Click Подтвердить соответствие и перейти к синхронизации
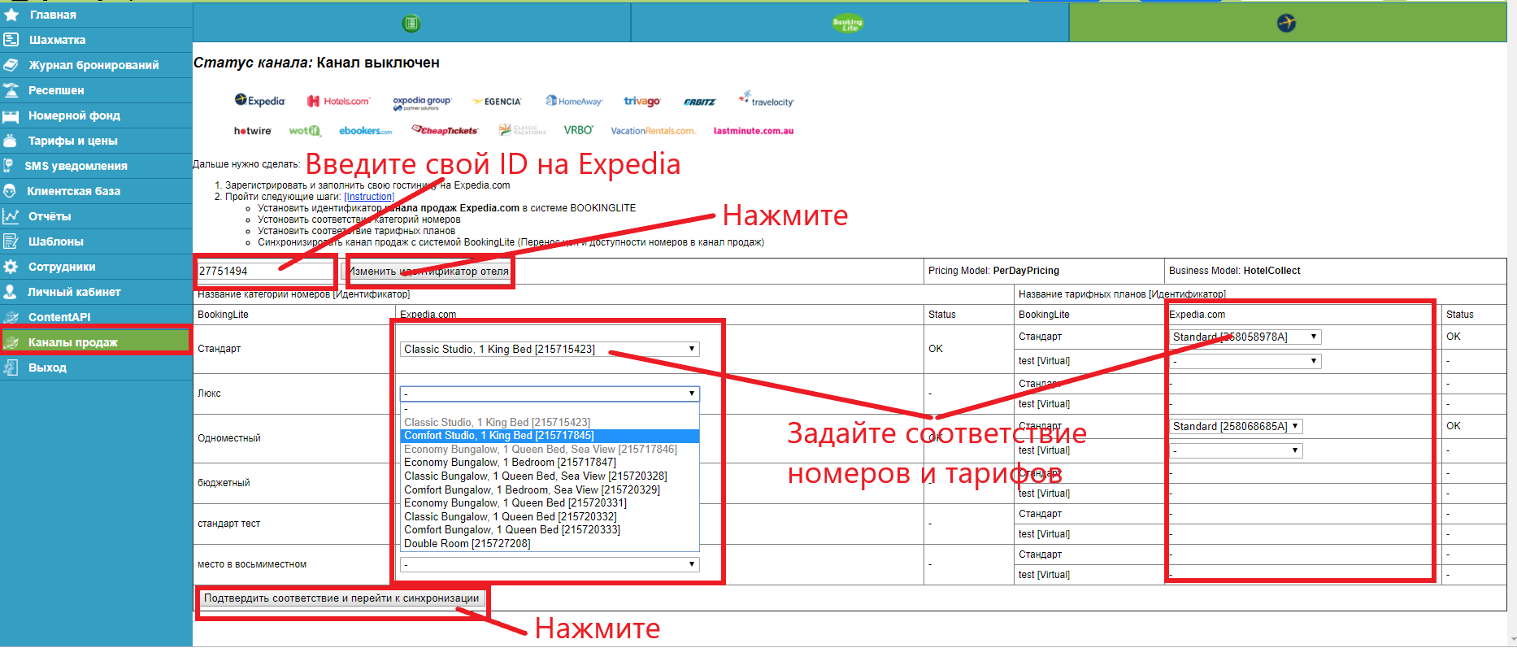This screenshot has height=648, width=1517. click(x=341, y=598)
